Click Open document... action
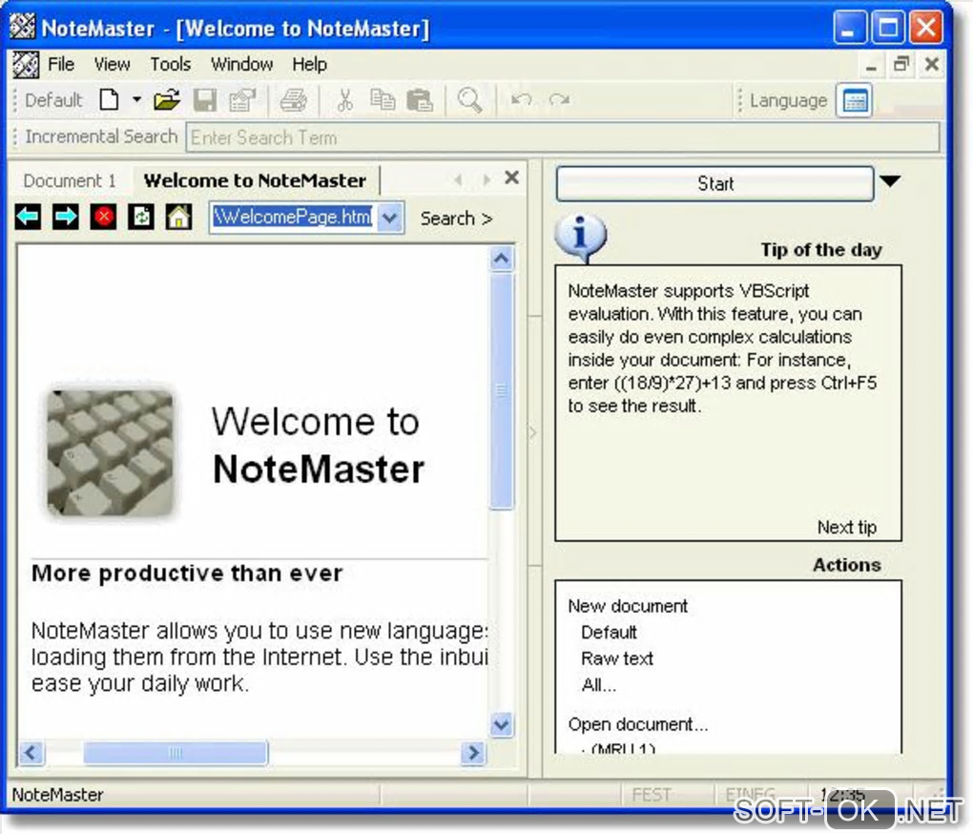973x834 pixels. pos(638,724)
